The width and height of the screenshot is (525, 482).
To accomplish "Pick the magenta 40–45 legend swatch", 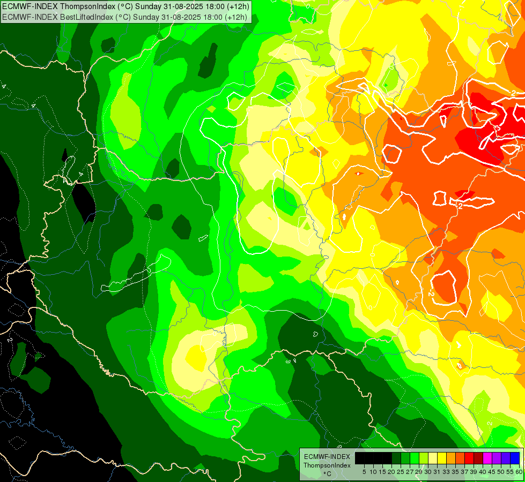I will pos(487,458).
